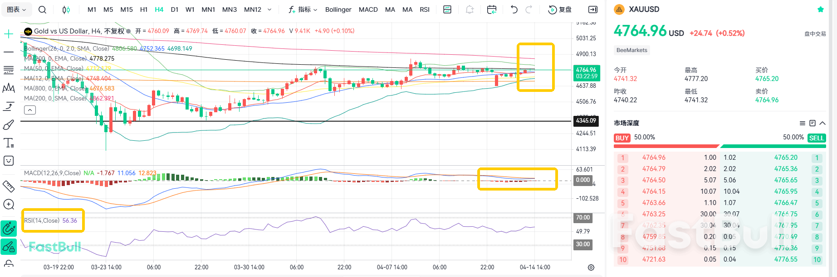Open the candlestick chart style selector
This screenshot has height=277, width=837.
[x=66, y=10]
